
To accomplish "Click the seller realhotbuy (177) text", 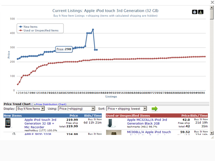I will pyautogui.click(x=41, y=130).
